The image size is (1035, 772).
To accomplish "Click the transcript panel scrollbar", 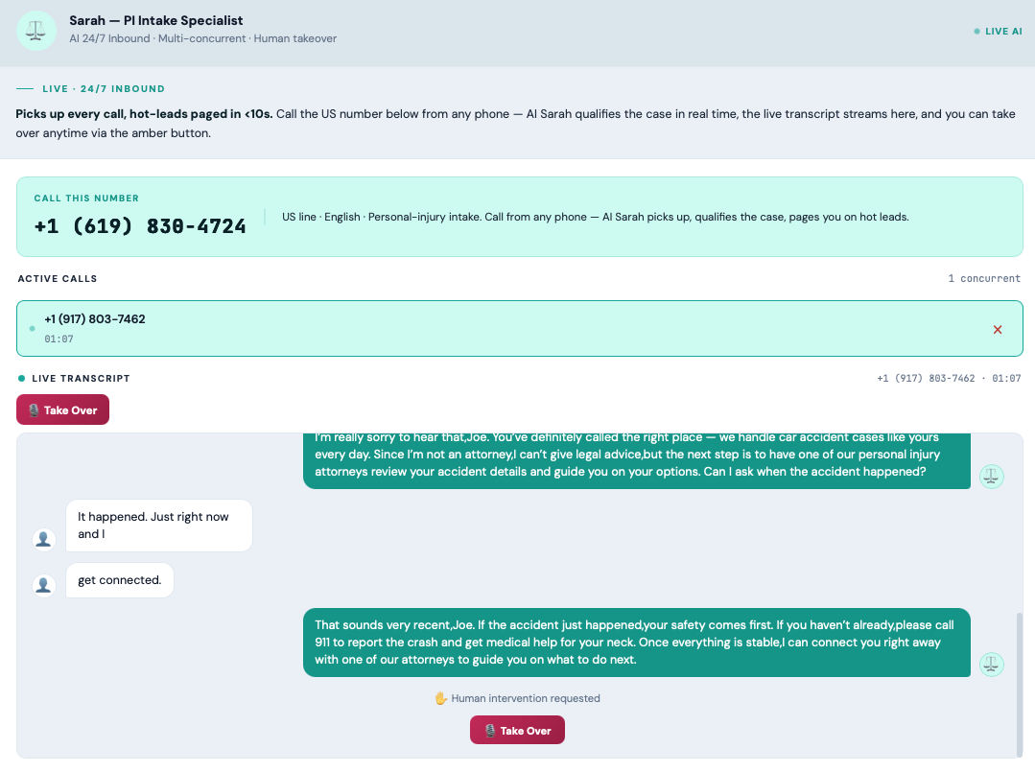I will click(x=1019, y=683).
